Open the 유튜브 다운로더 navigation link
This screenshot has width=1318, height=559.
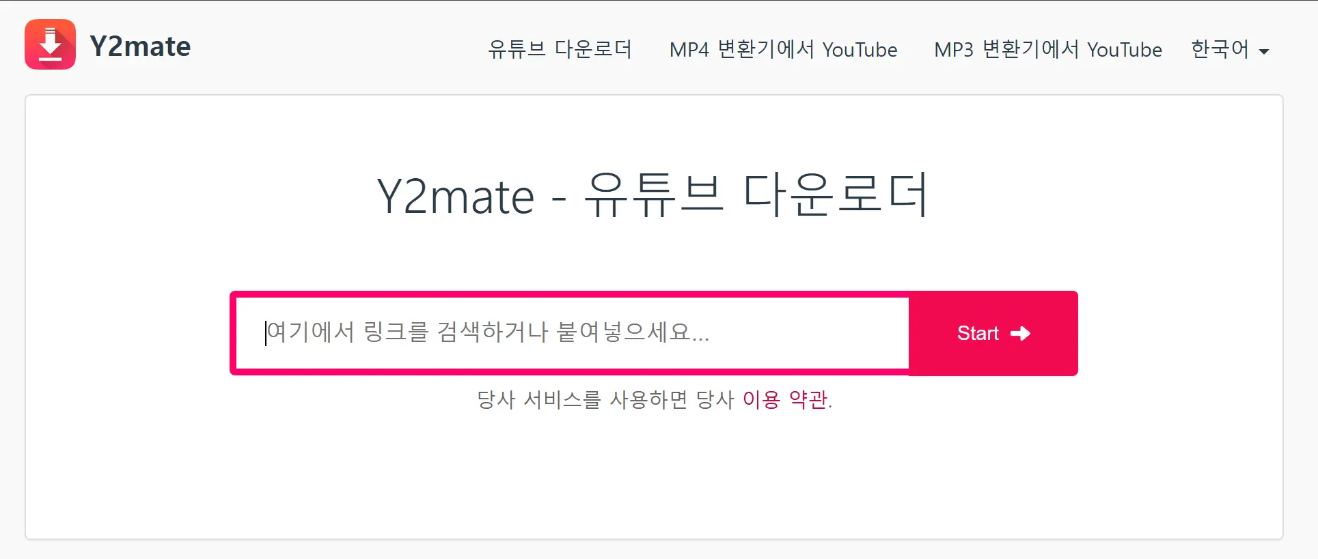[560, 49]
